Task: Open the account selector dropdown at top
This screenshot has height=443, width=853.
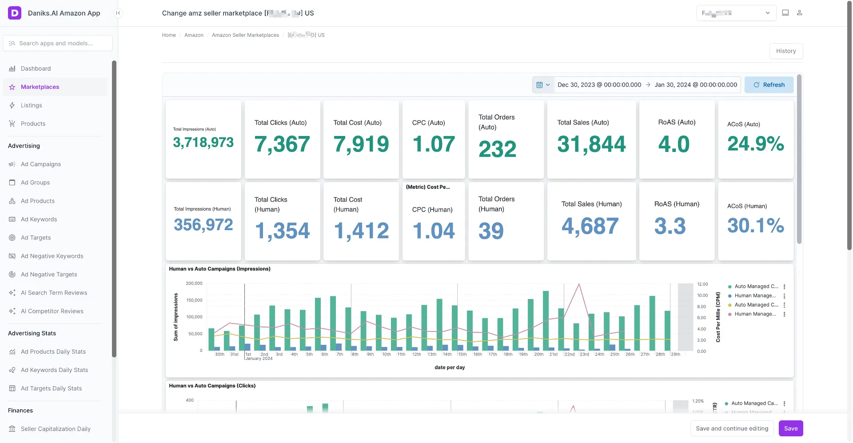Action: coord(736,13)
